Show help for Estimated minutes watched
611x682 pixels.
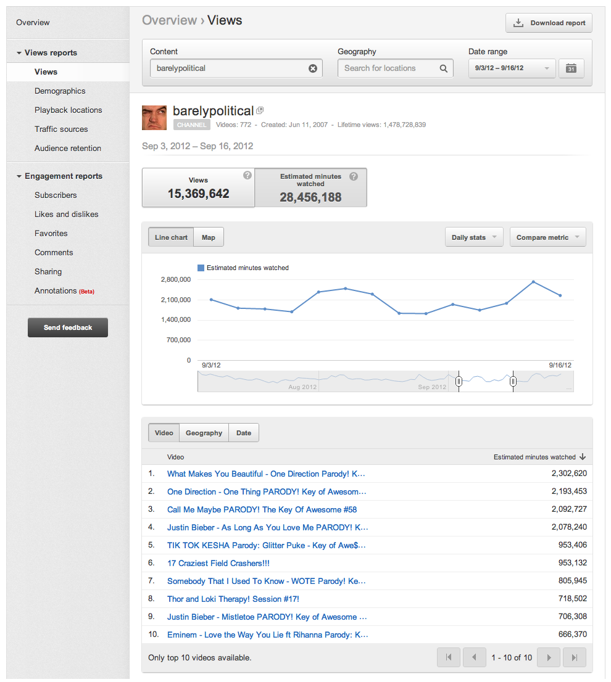(x=354, y=176)
